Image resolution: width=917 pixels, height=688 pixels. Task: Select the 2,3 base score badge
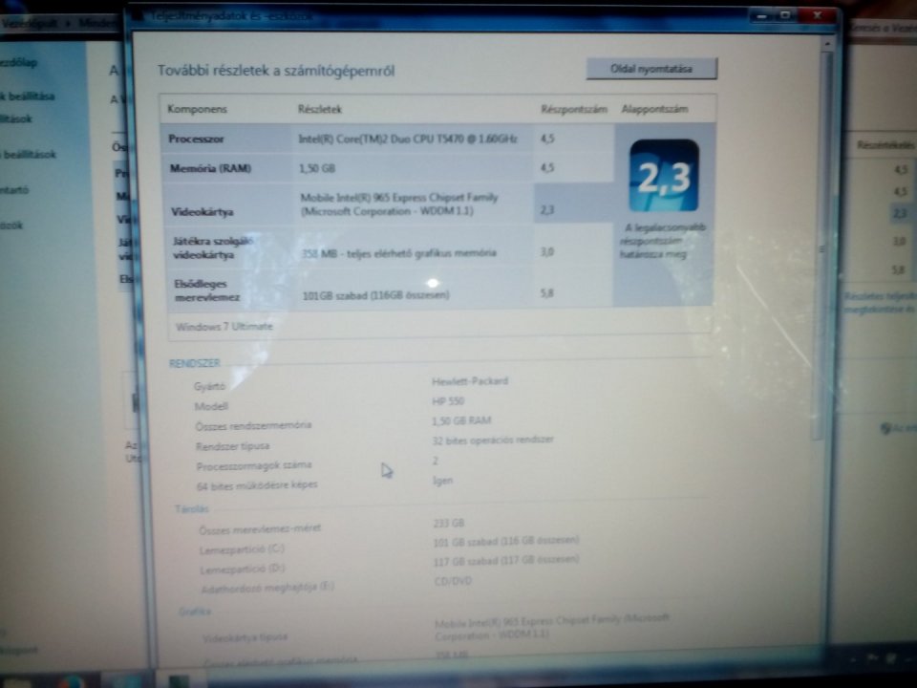(x=664, y=176)
